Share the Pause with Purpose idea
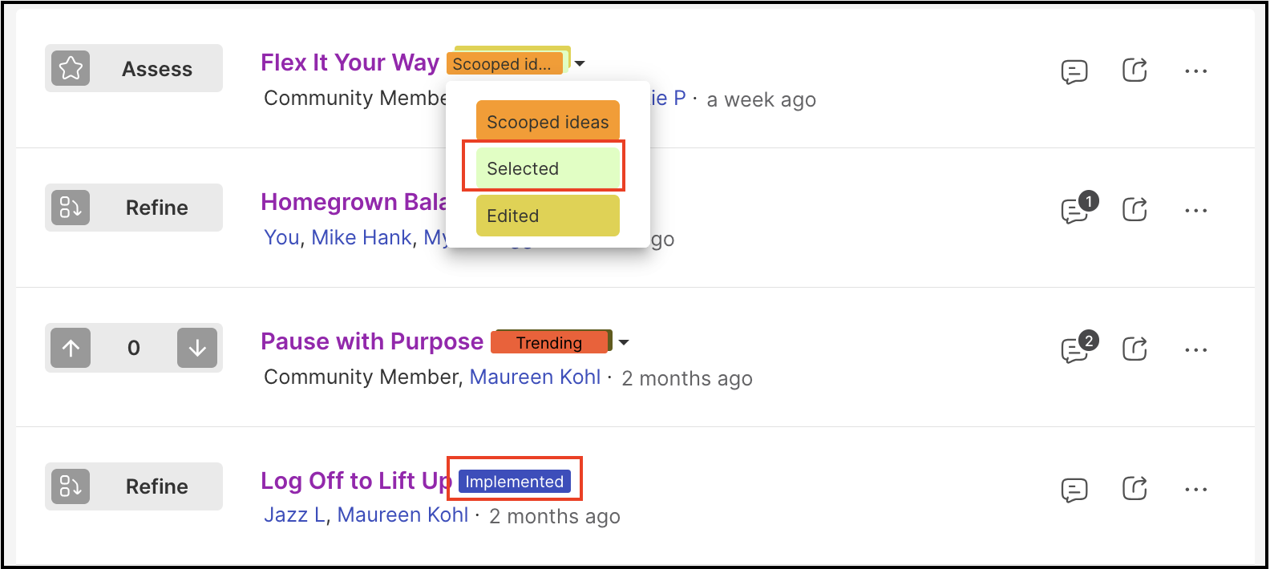 [1134, 349]
